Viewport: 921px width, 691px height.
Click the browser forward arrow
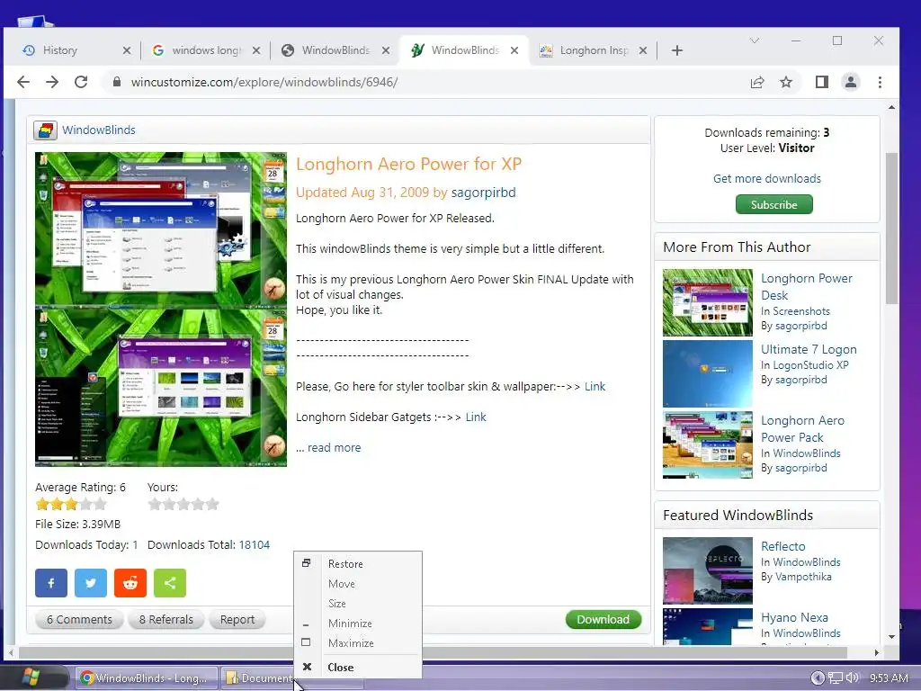point(52,82)
